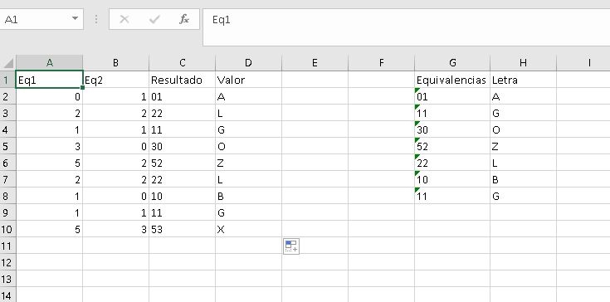Viewport: 610px width, 302px height.
Task: Select the Valor header cell
Action: 248,80
